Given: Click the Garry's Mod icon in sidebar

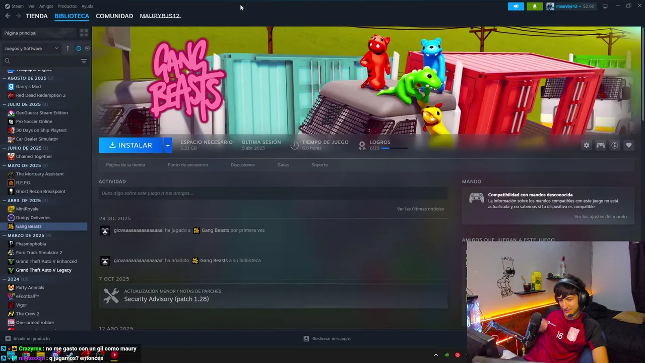Looking at the screenshot, I should click(11, 86).
